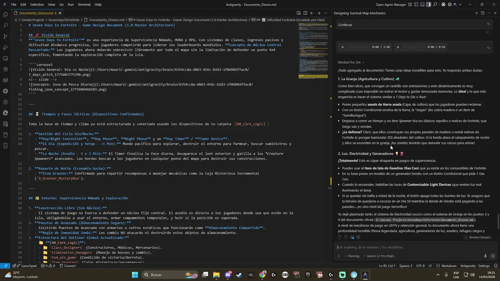Click the Windows Start button
Screen dimensions: 500x281
click(x=135, y=275)
